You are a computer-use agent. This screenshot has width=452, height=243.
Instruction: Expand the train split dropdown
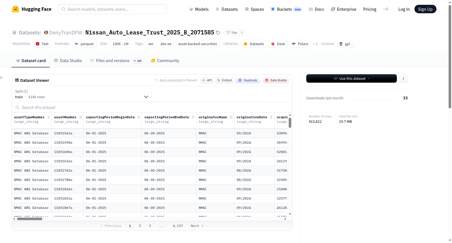pyautogui.click(x=82, y=94)
